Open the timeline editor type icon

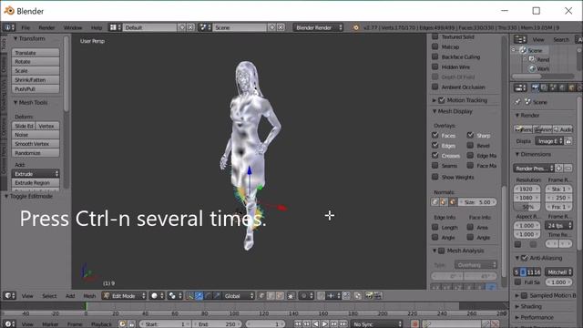click(x=9, y=323)
